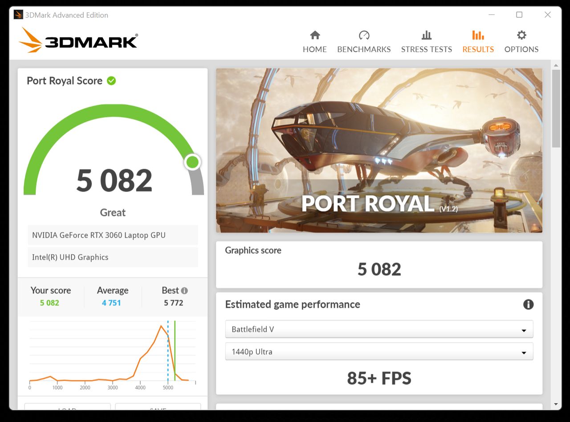Click the green validation checkmark icon
The height and width of the screenshot is (422, 570).
click(x=111, y=81)
